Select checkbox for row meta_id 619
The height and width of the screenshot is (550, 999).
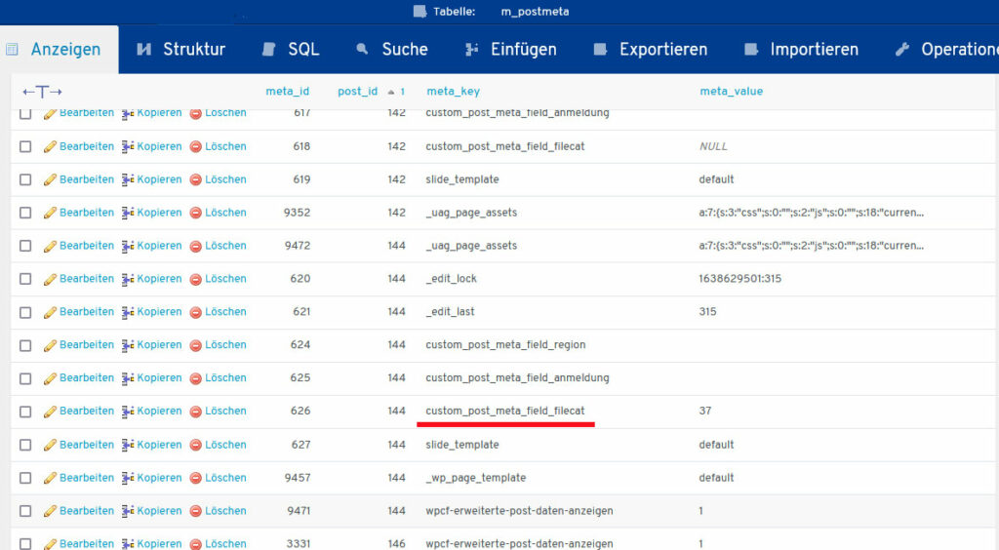(x=25, y=179)
